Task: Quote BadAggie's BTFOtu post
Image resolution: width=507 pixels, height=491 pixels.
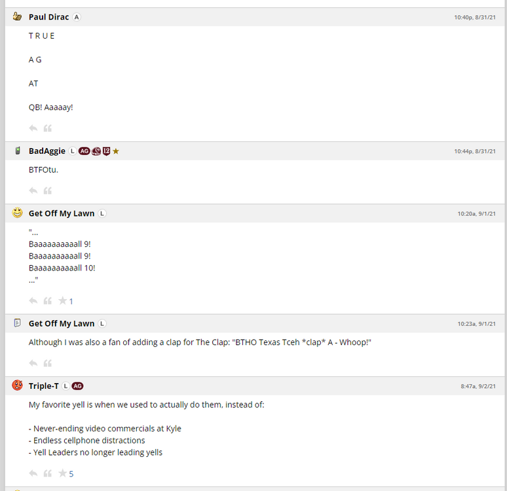Action: pos(48,191)
